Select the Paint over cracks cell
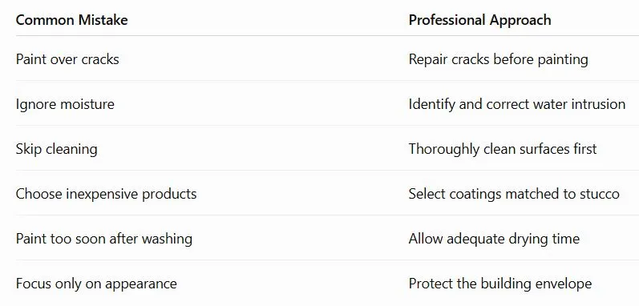Viewport: 639px width, 306px height. pos(67,59)
